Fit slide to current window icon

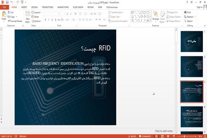tap(205, 136)
